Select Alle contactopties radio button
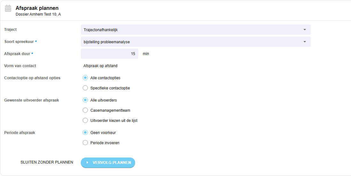 coord(85,78)
